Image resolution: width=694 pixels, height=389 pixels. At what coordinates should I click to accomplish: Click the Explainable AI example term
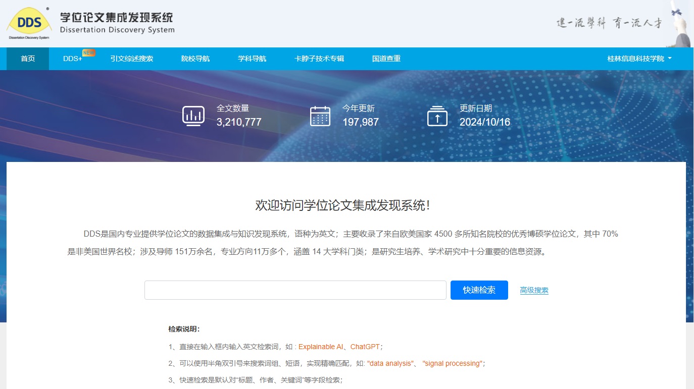pyautogui.click(x=320, y=347)
